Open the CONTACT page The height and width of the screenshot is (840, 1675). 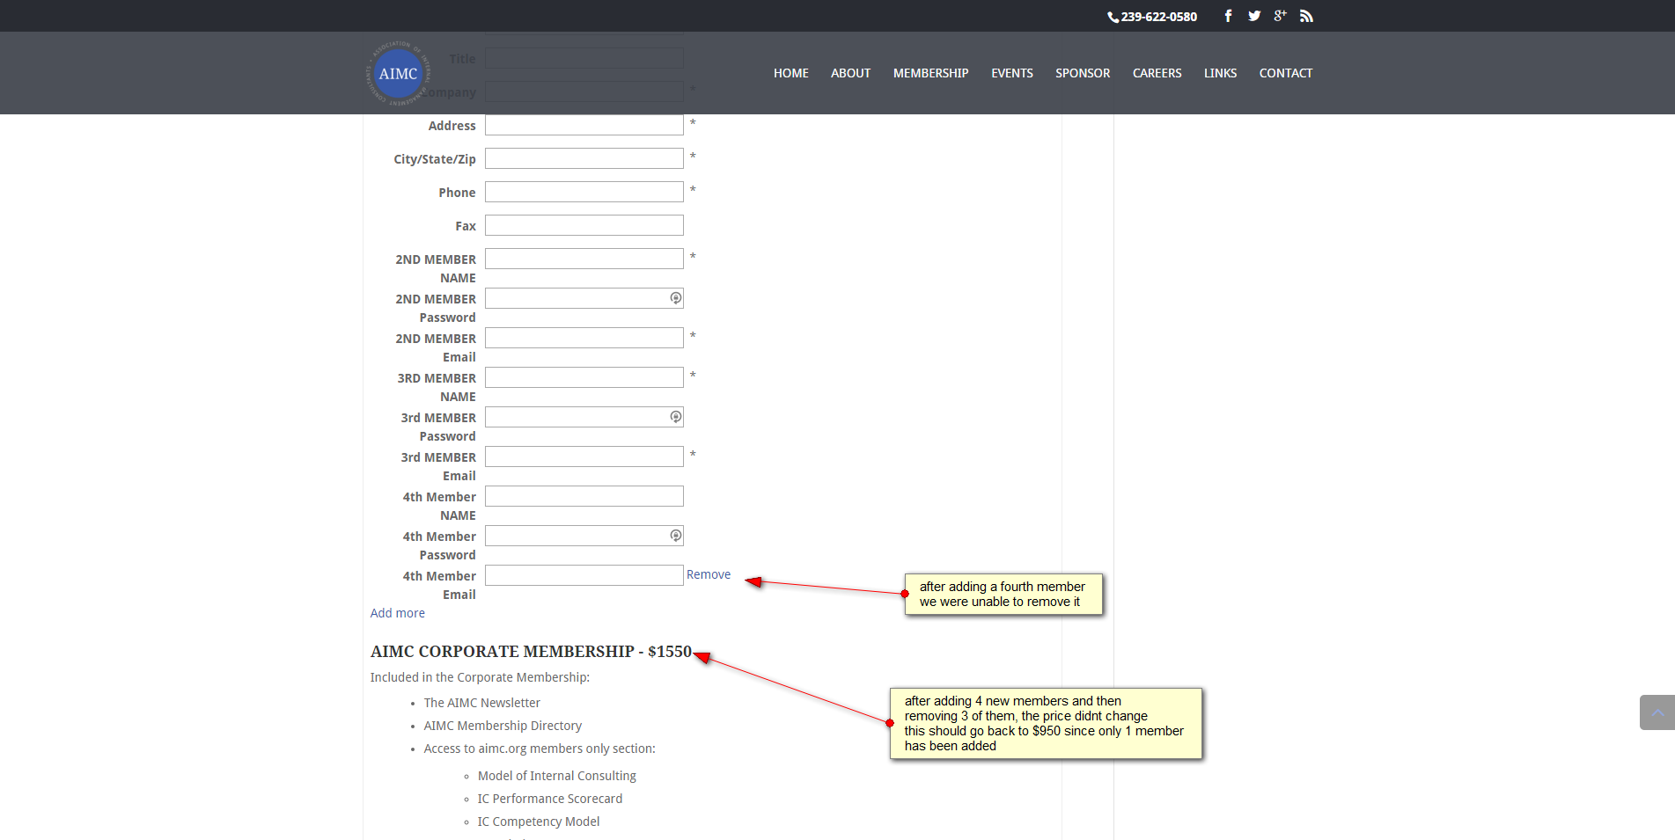1285,73
